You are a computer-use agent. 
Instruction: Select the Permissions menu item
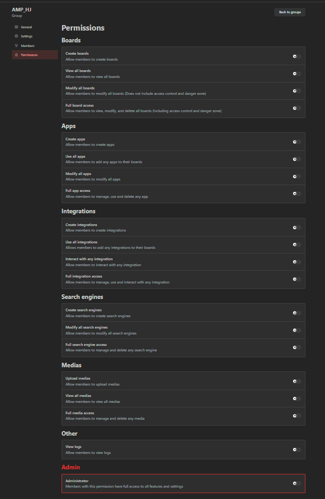(29, 55)
